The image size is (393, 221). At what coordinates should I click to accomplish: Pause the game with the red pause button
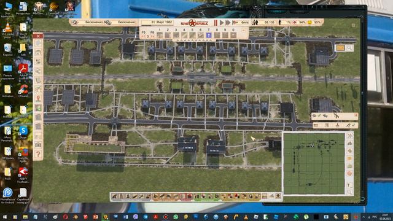216,23
